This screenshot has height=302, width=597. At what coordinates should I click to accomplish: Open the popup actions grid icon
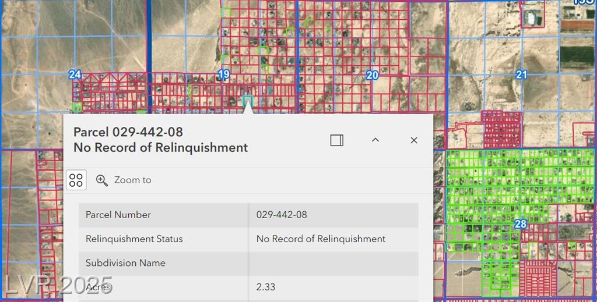[x=76, y=180]
